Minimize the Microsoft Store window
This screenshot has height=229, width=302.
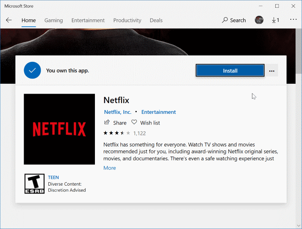tap(261, 6)
